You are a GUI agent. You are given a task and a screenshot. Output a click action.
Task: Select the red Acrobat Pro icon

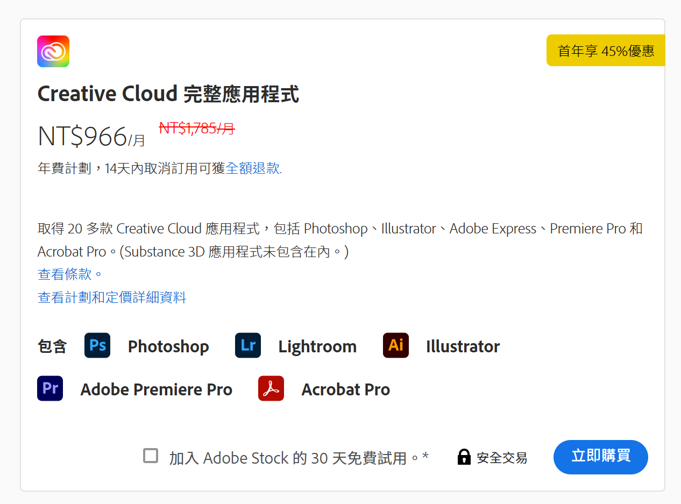click(271, 388)
